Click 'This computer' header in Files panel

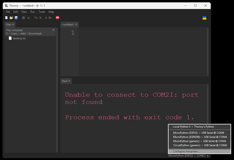(14, 30)
